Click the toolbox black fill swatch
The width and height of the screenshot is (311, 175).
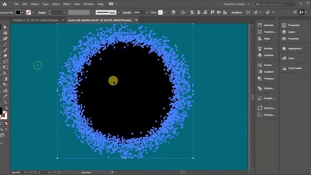click(1, 111)
